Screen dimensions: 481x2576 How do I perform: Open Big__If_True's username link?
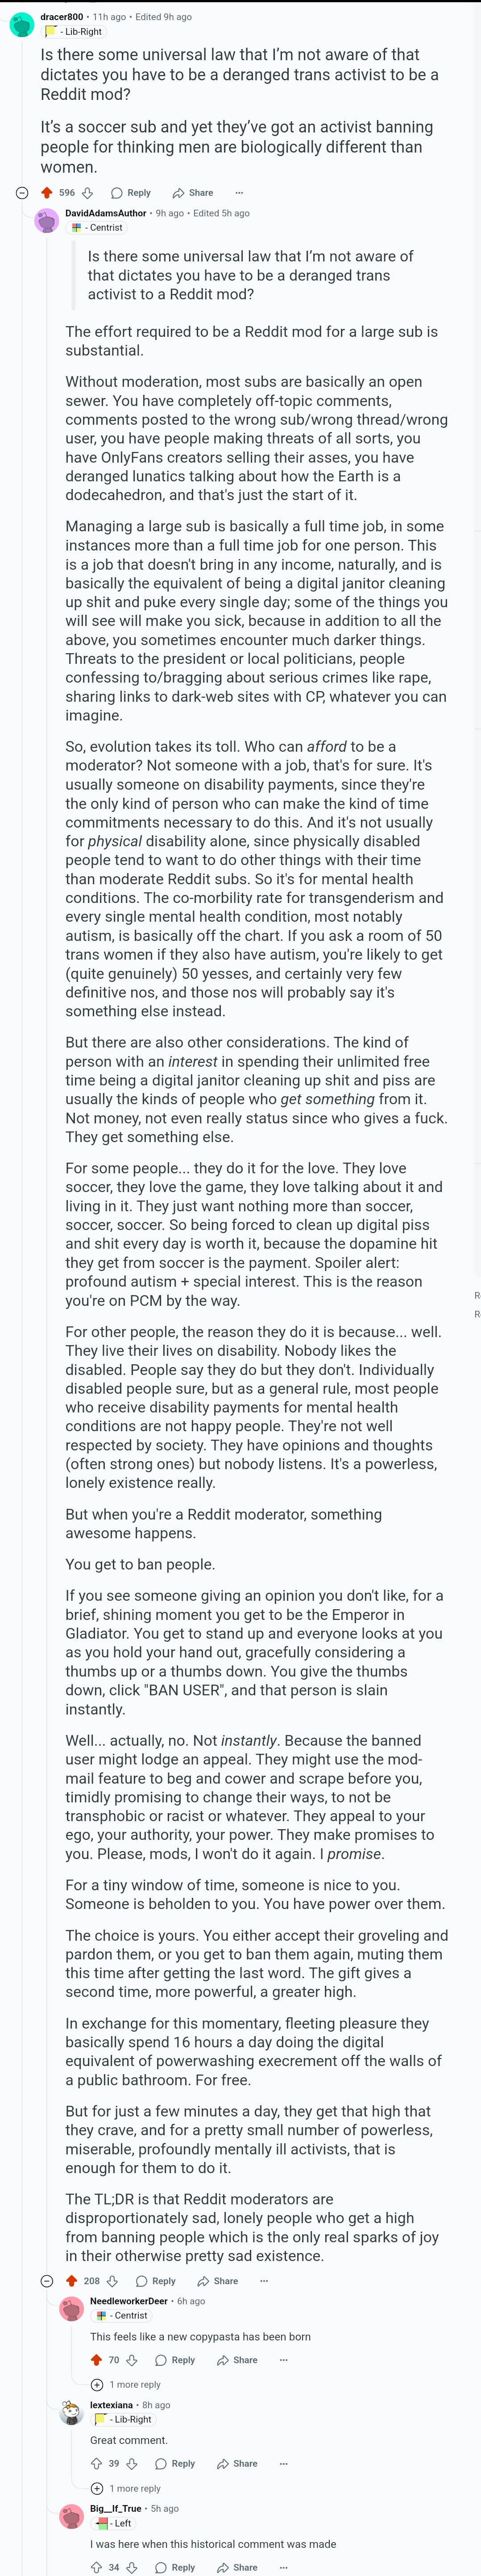pos(116,2509)
